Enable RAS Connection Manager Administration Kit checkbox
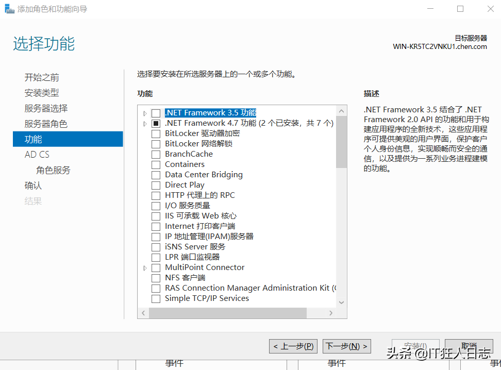The height and width of the screenshot is (370, 501). pos(156,288)
